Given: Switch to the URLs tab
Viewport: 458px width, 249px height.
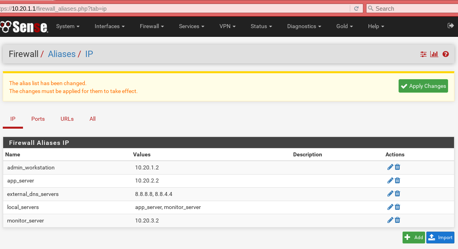Looking at the screenshot, I should [x=67, y=119].
